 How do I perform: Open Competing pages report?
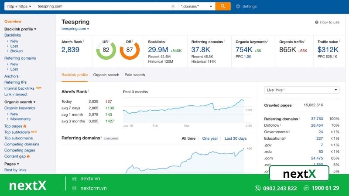click(x=20, y=150)
